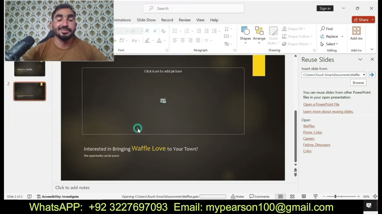Click the Numbering list icon

coord(187,31)
